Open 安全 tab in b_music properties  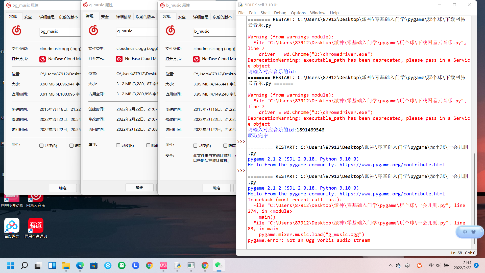point(182,17)
